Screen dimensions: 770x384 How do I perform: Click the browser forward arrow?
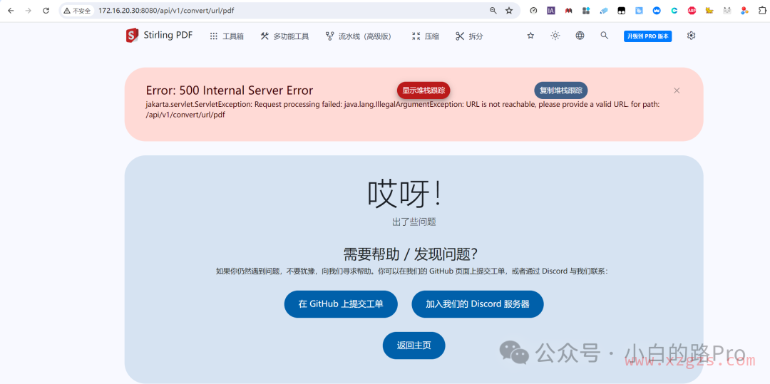(x=29, y=10)
